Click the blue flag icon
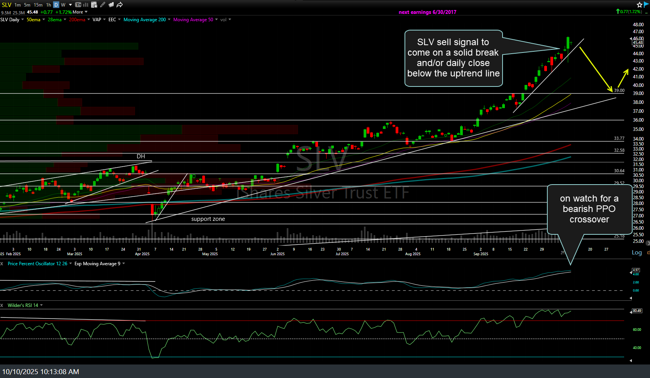 point(646,4)
